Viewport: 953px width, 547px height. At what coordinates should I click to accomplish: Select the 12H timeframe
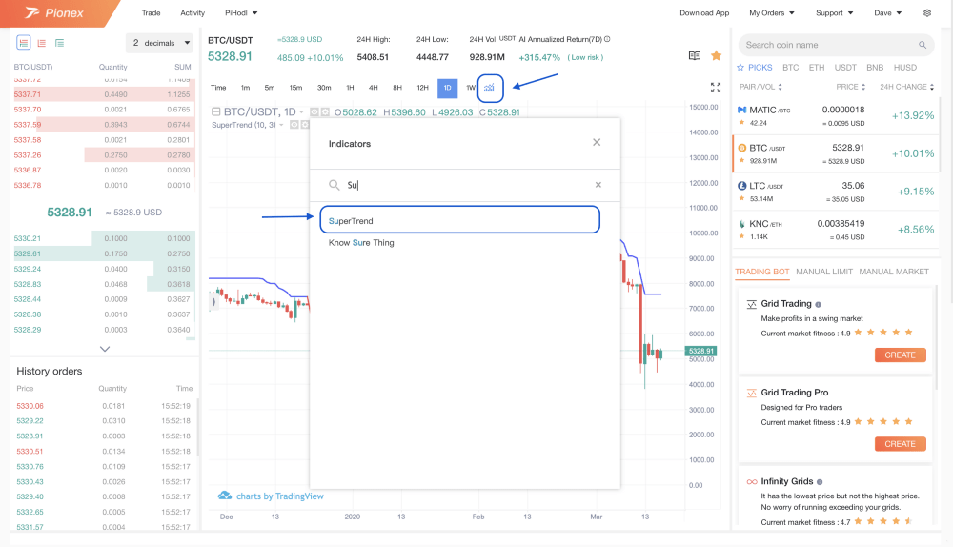click(422, 88)
